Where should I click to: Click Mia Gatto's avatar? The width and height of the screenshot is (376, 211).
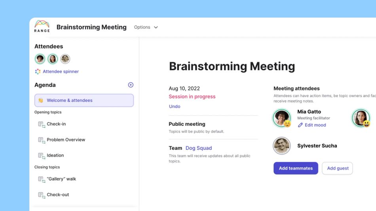tap(281, 118)
